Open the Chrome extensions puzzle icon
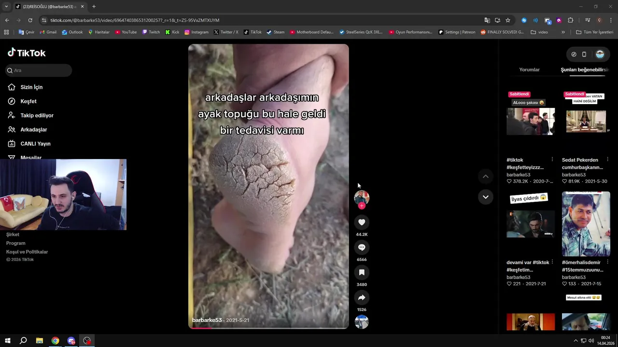 [x=571, y=20]
